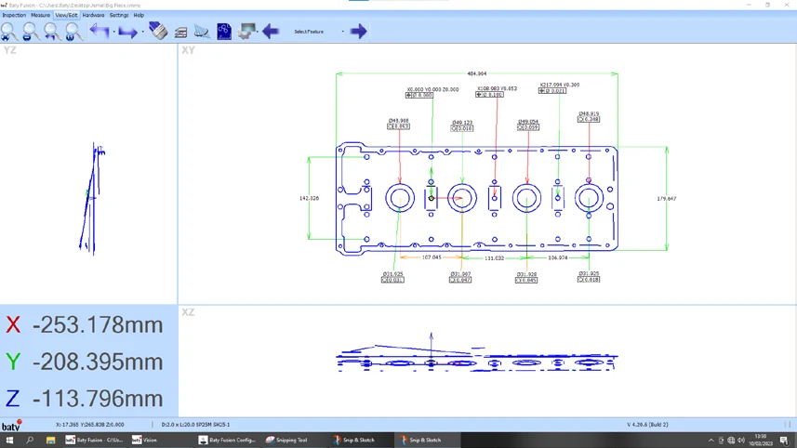The height and width of the screenshot is (448, 797).
Task: Switch to Baty Fusion taskbar window
Action: pos(95,440)
